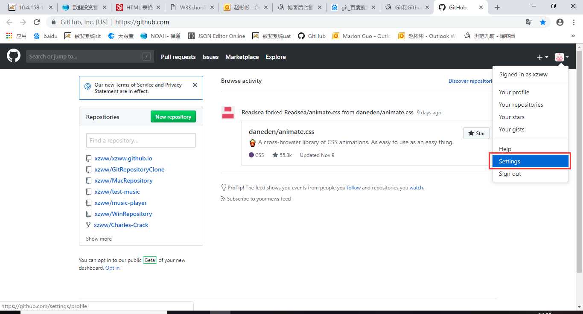Open Chrome three-dot menu
This screenshot has width=583, height=314.
point(573,22)
